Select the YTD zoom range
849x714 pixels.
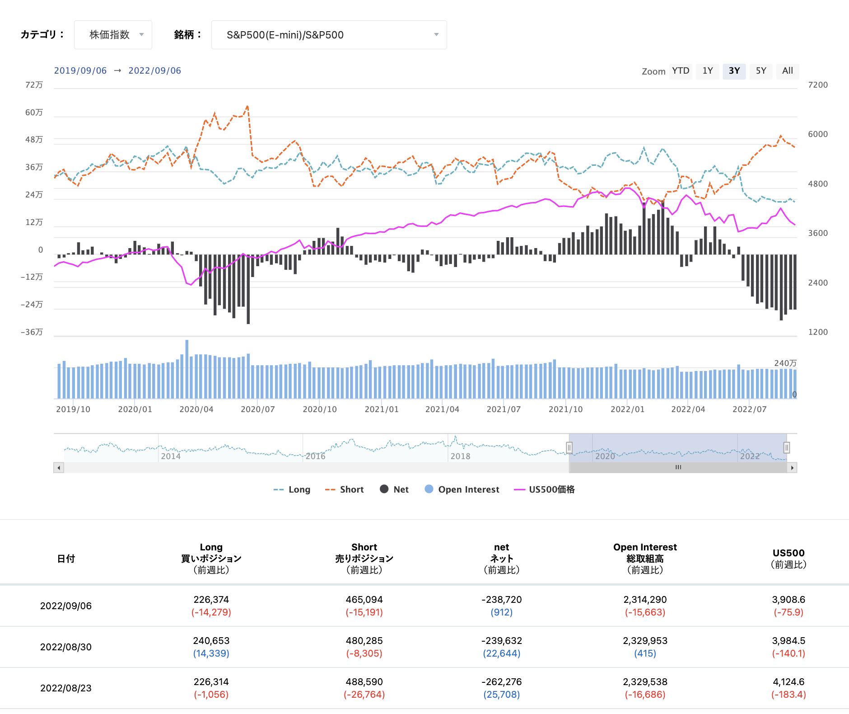click(x=681, y=71)
